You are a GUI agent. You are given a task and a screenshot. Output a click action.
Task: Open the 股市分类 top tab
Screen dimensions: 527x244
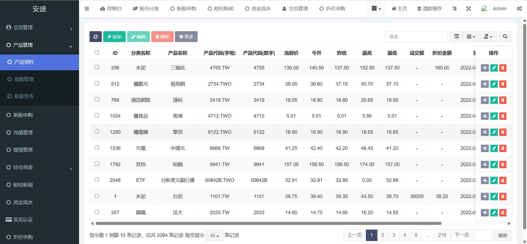tap(146, 9)
